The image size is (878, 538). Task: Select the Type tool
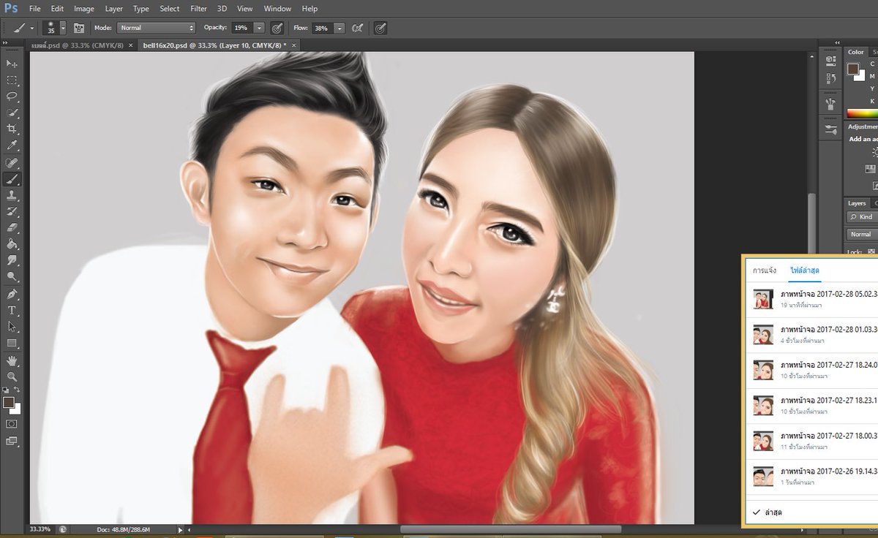tap(12, 311)
